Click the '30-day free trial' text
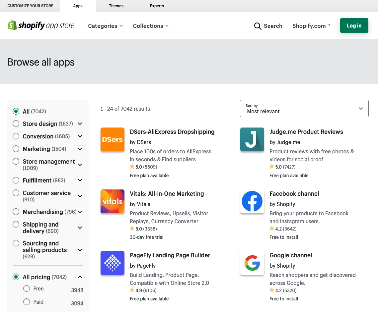378x312 pixels. pos(147,237)
